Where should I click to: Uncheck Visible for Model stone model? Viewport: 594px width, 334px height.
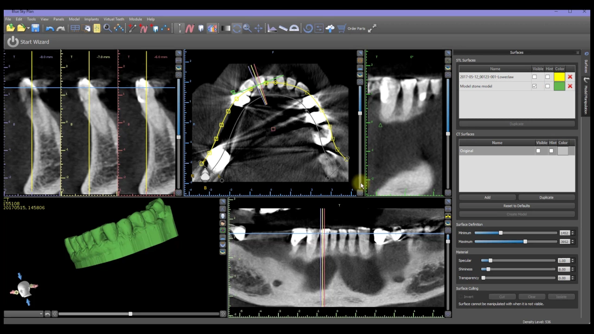(x=535, y=86)
